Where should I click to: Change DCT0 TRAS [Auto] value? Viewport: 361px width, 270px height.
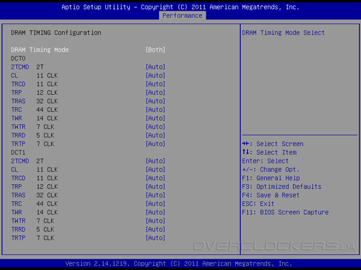(155, 101)
